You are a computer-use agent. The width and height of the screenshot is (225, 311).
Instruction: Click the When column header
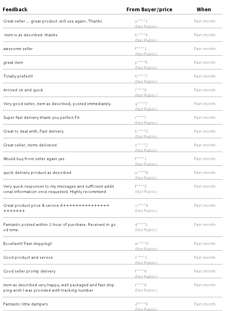[204, 10]
